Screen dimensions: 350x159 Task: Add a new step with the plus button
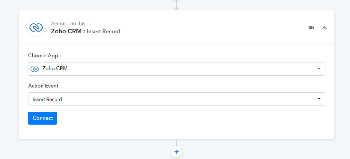coord(177,152)
